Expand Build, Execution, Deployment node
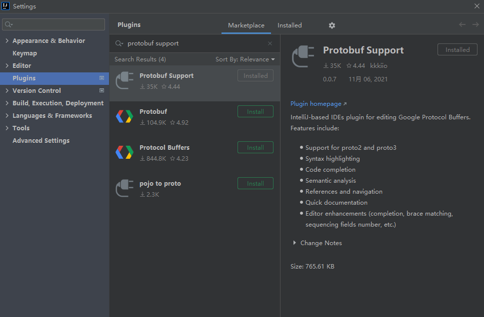 point(7,103)
